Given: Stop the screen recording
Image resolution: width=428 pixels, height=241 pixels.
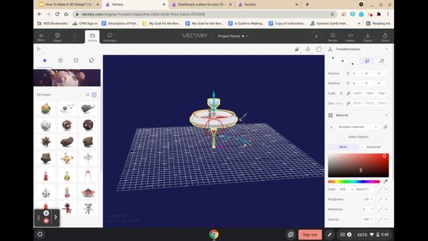Looking at the screenshot, I should [46, 221].
